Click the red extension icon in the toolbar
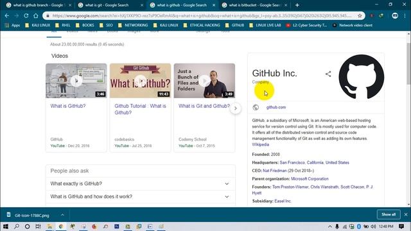 371,15
